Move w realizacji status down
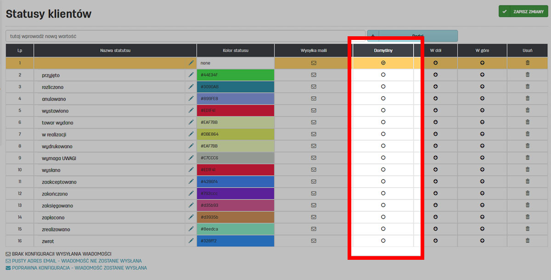This screenshot has width=551, height=280. 435,134
